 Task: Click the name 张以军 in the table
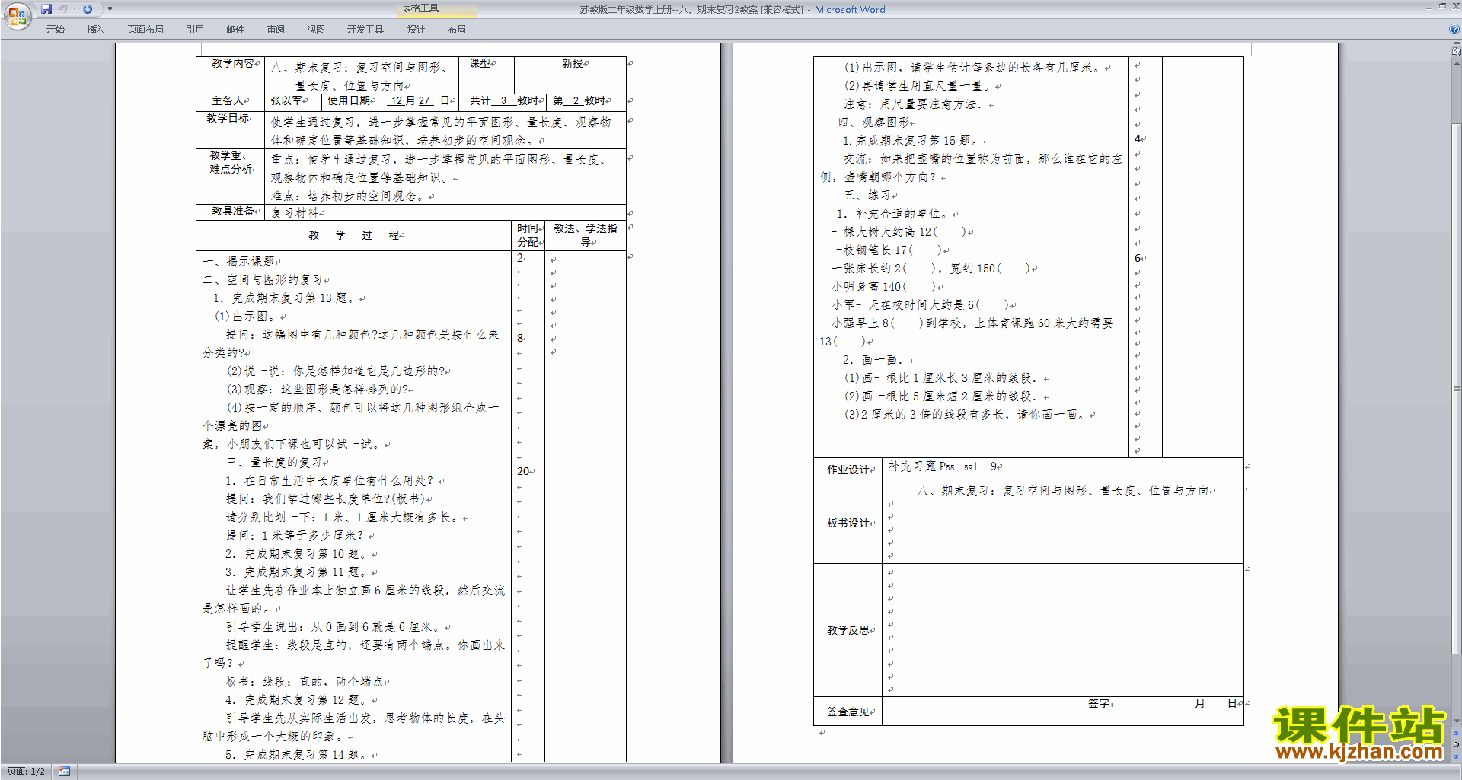click(x=287, y=100)
